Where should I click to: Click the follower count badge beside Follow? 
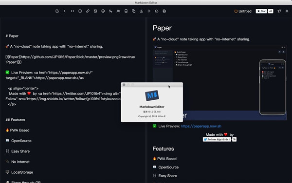pos(234,139)
